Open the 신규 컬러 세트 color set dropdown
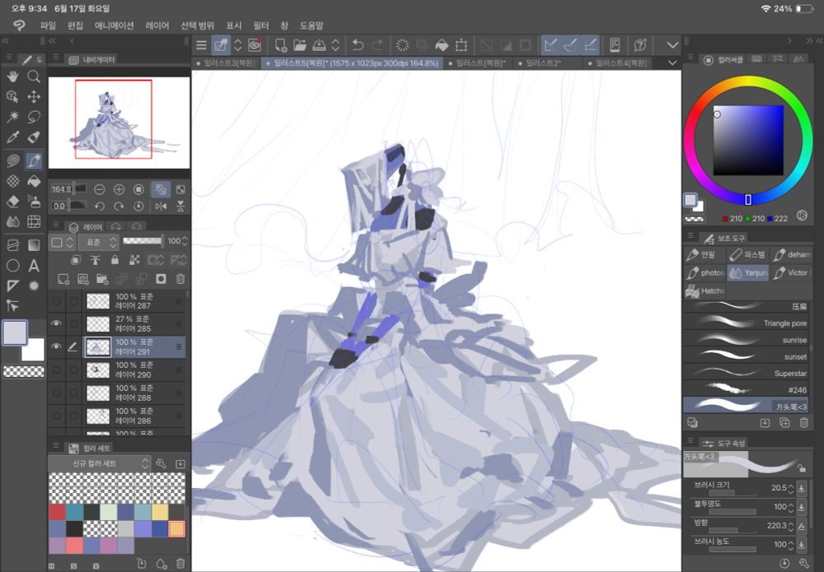This screenshot has width=824, height=572. tap(100, 463)
